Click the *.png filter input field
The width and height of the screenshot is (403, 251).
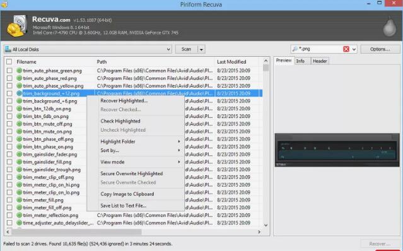click(320, 49)
